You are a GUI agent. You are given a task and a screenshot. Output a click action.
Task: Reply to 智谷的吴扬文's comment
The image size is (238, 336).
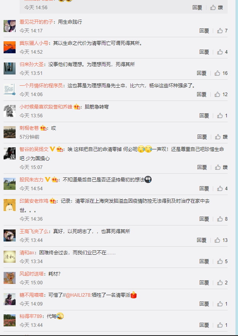tap(202, 167)
